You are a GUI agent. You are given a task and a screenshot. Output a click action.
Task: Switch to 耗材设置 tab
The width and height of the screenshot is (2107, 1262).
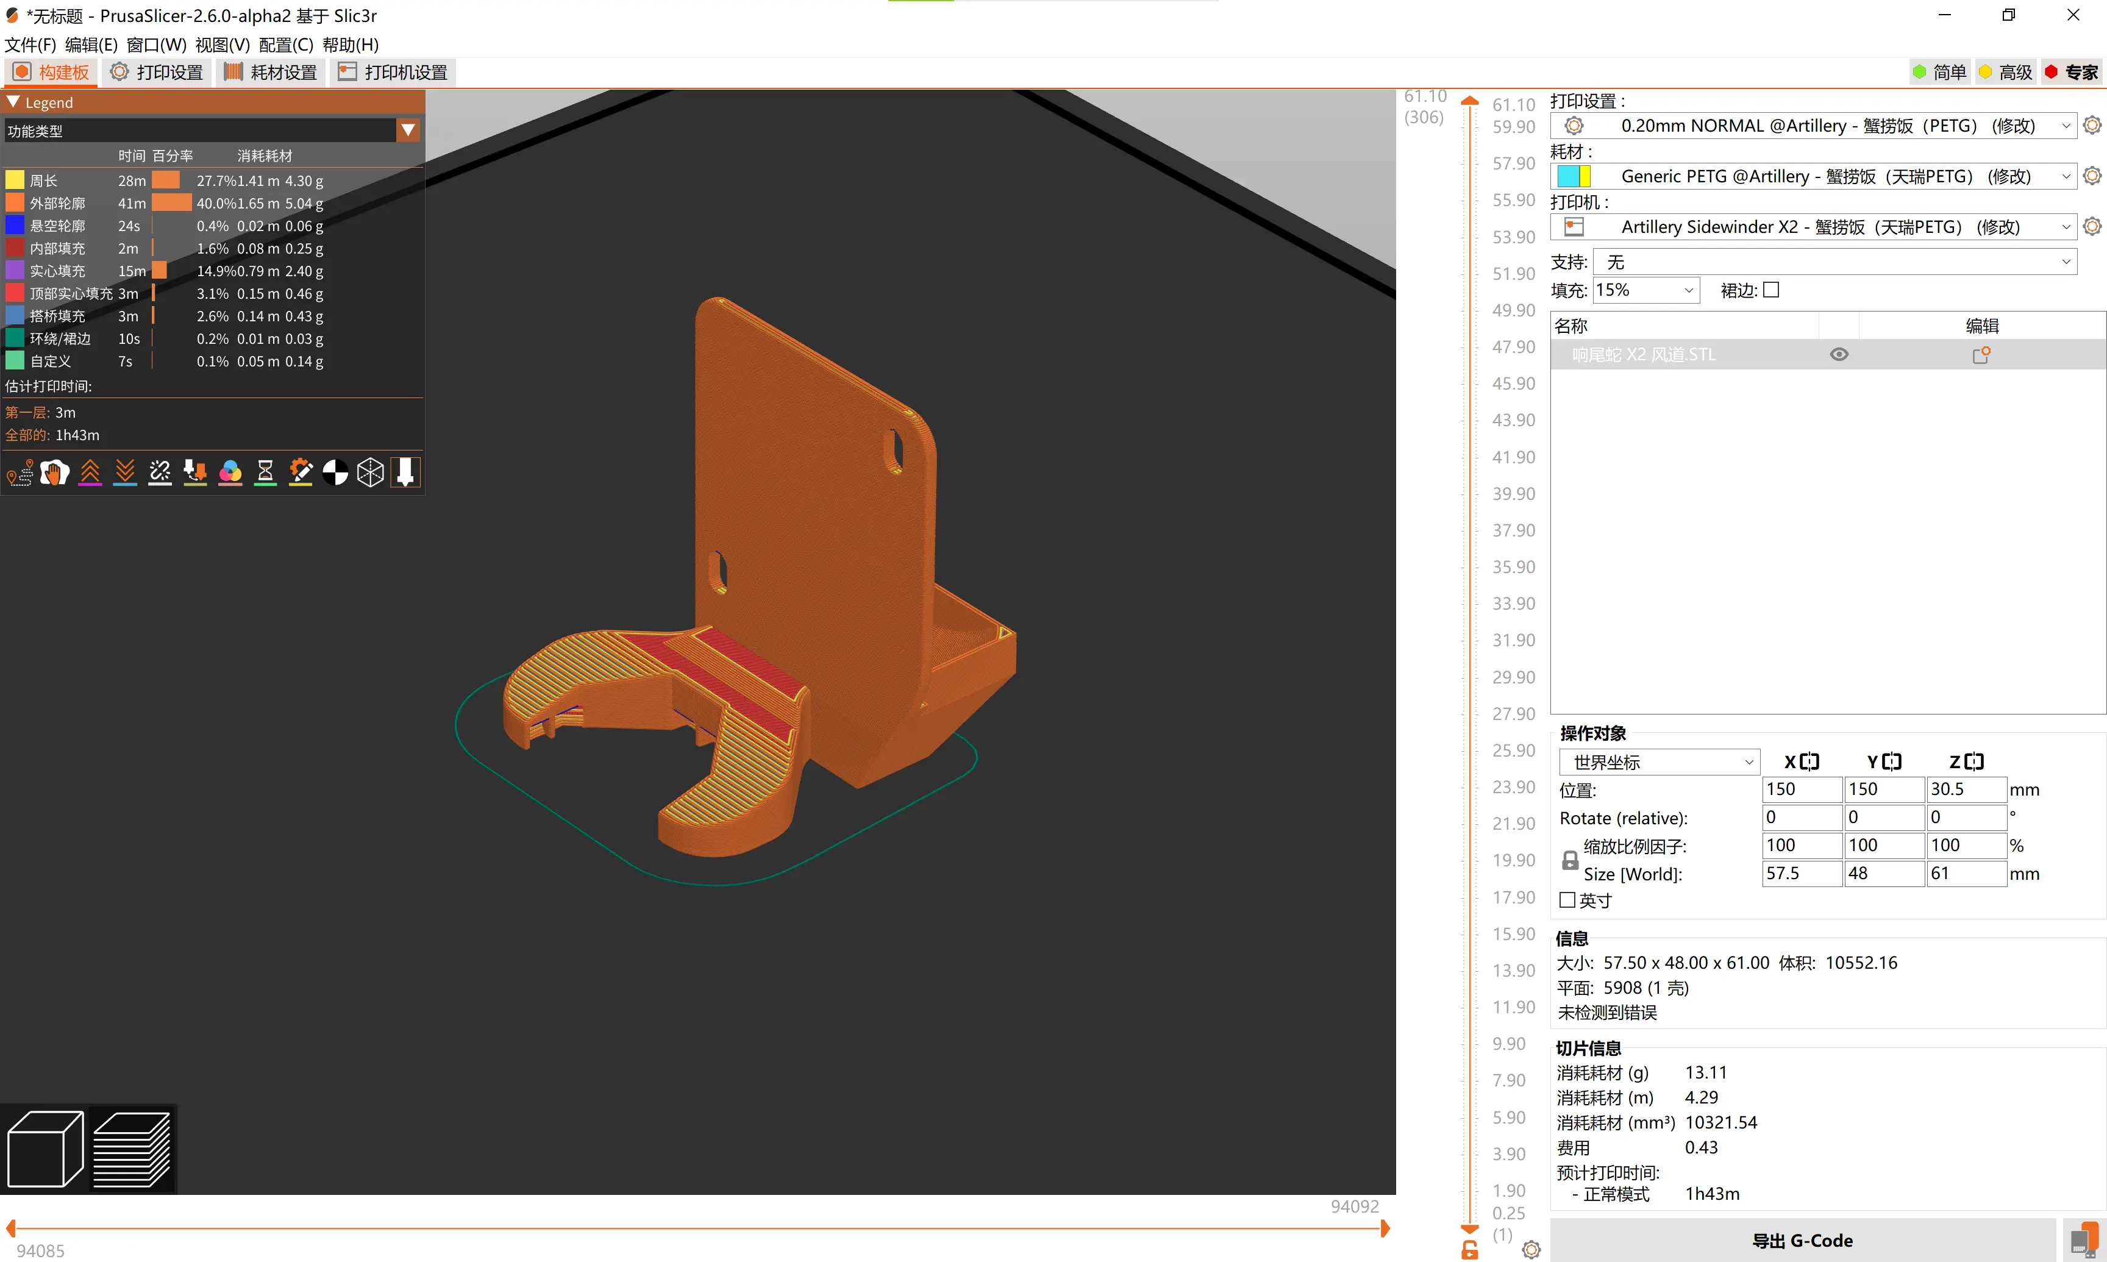(x=271, y=73)
